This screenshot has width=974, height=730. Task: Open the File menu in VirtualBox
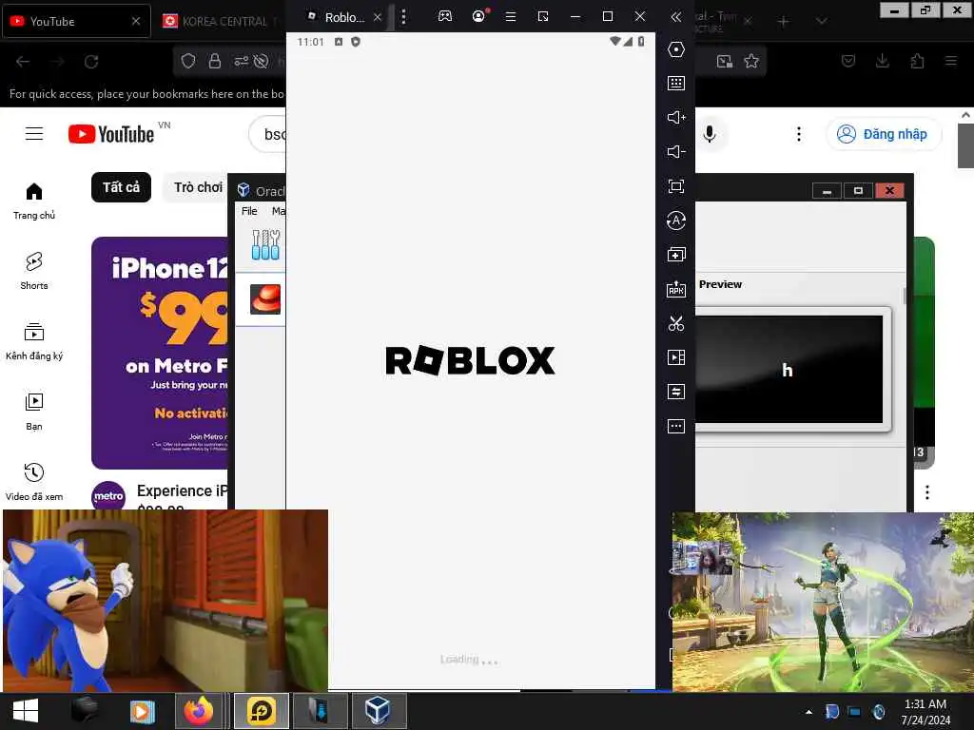pos(249,211)
